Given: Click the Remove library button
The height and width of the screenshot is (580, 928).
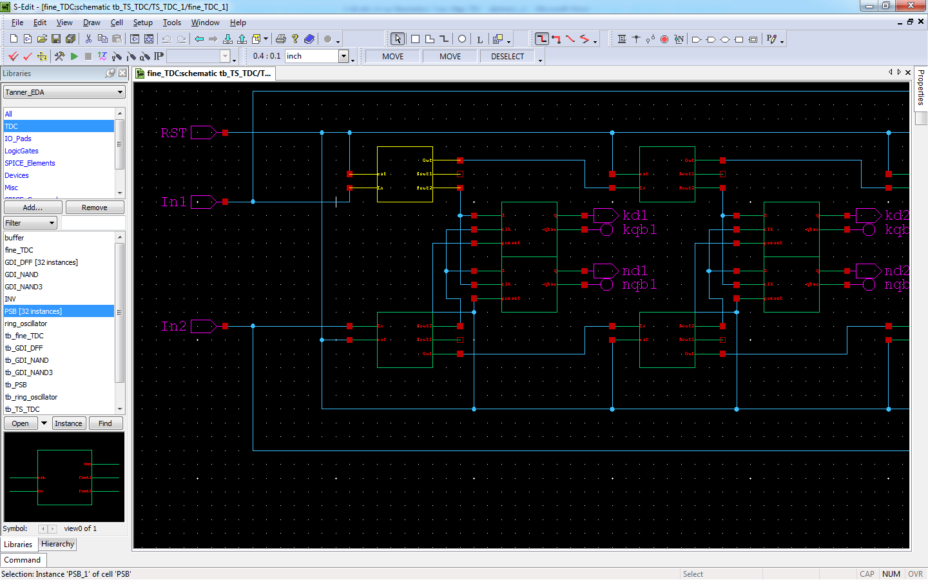Looking at the screenshot, I should coord(95,208).
